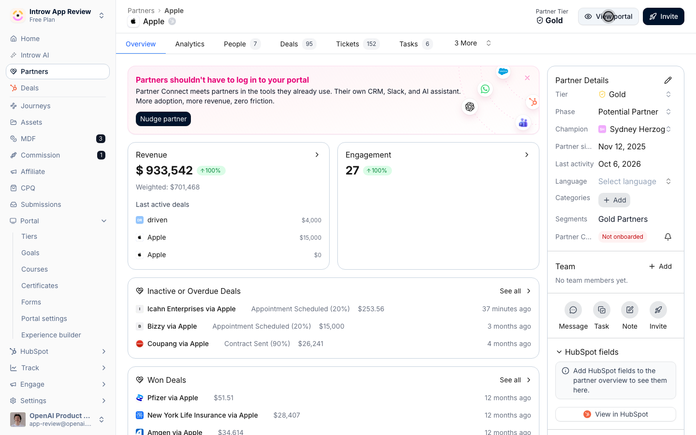Open the Revenue card details arrow
This screenshot has height=435, width=696.
[x=317, y=155]
